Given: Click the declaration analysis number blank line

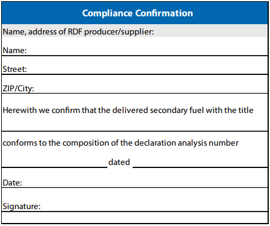Looking at the screenshot, I should coord(54,162).
